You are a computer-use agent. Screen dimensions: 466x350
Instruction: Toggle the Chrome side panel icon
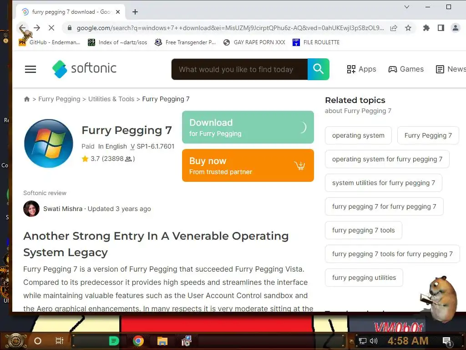[x=441, y=28]
